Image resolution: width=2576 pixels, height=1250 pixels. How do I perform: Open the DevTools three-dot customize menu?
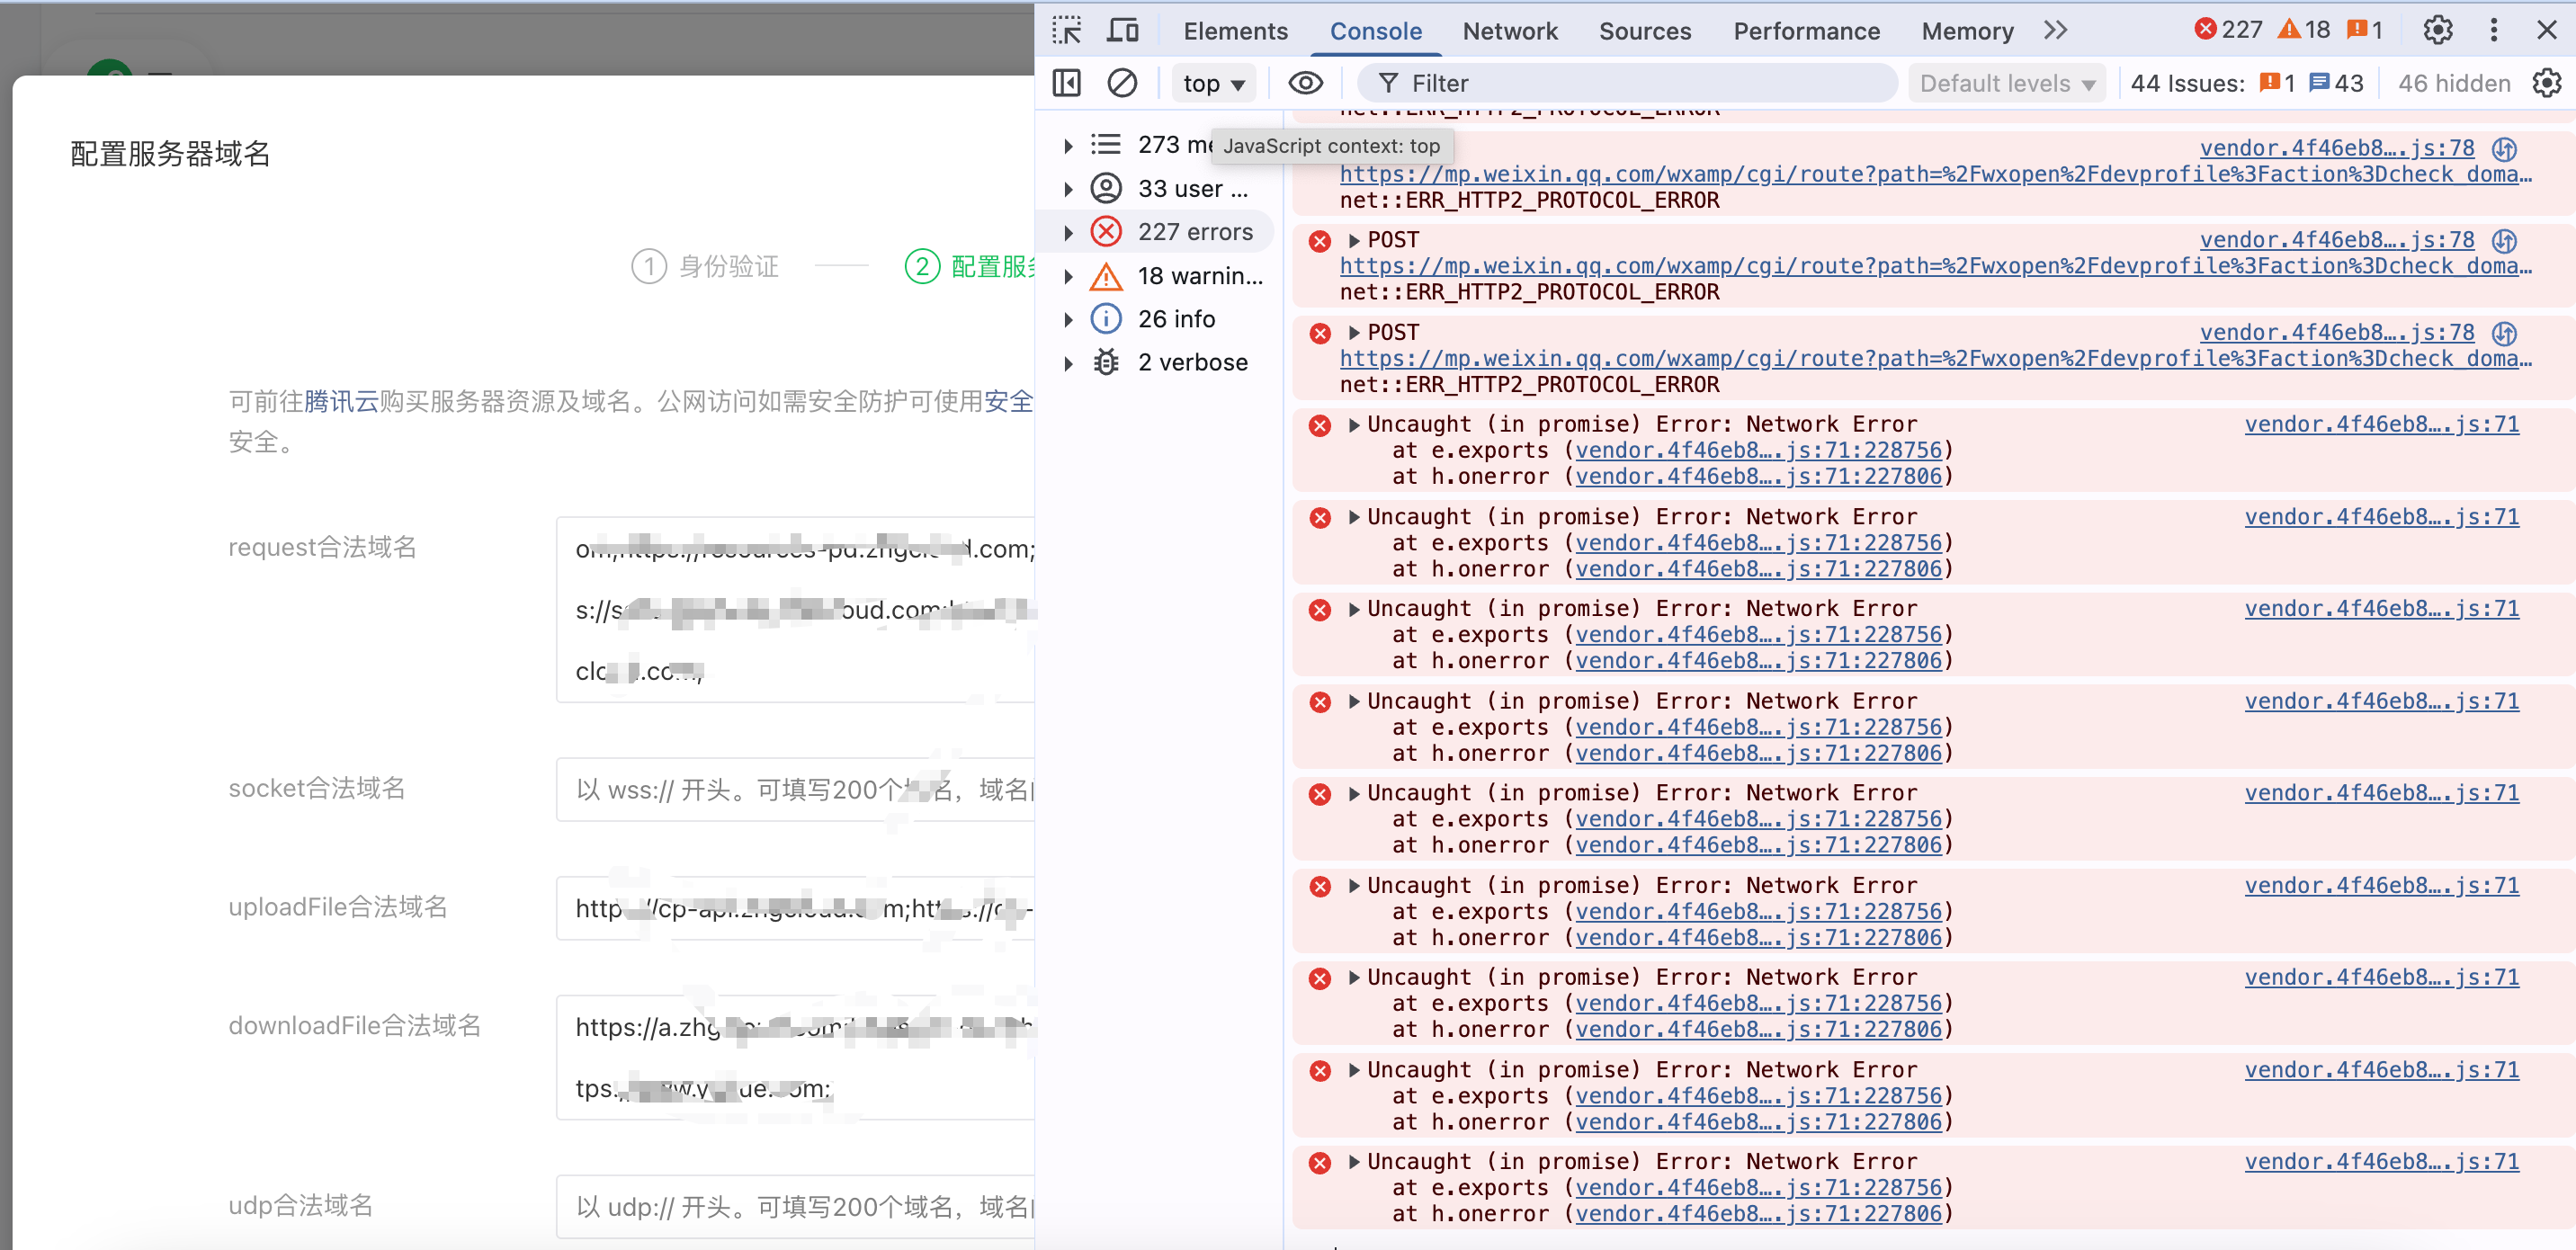point(2493,31)
